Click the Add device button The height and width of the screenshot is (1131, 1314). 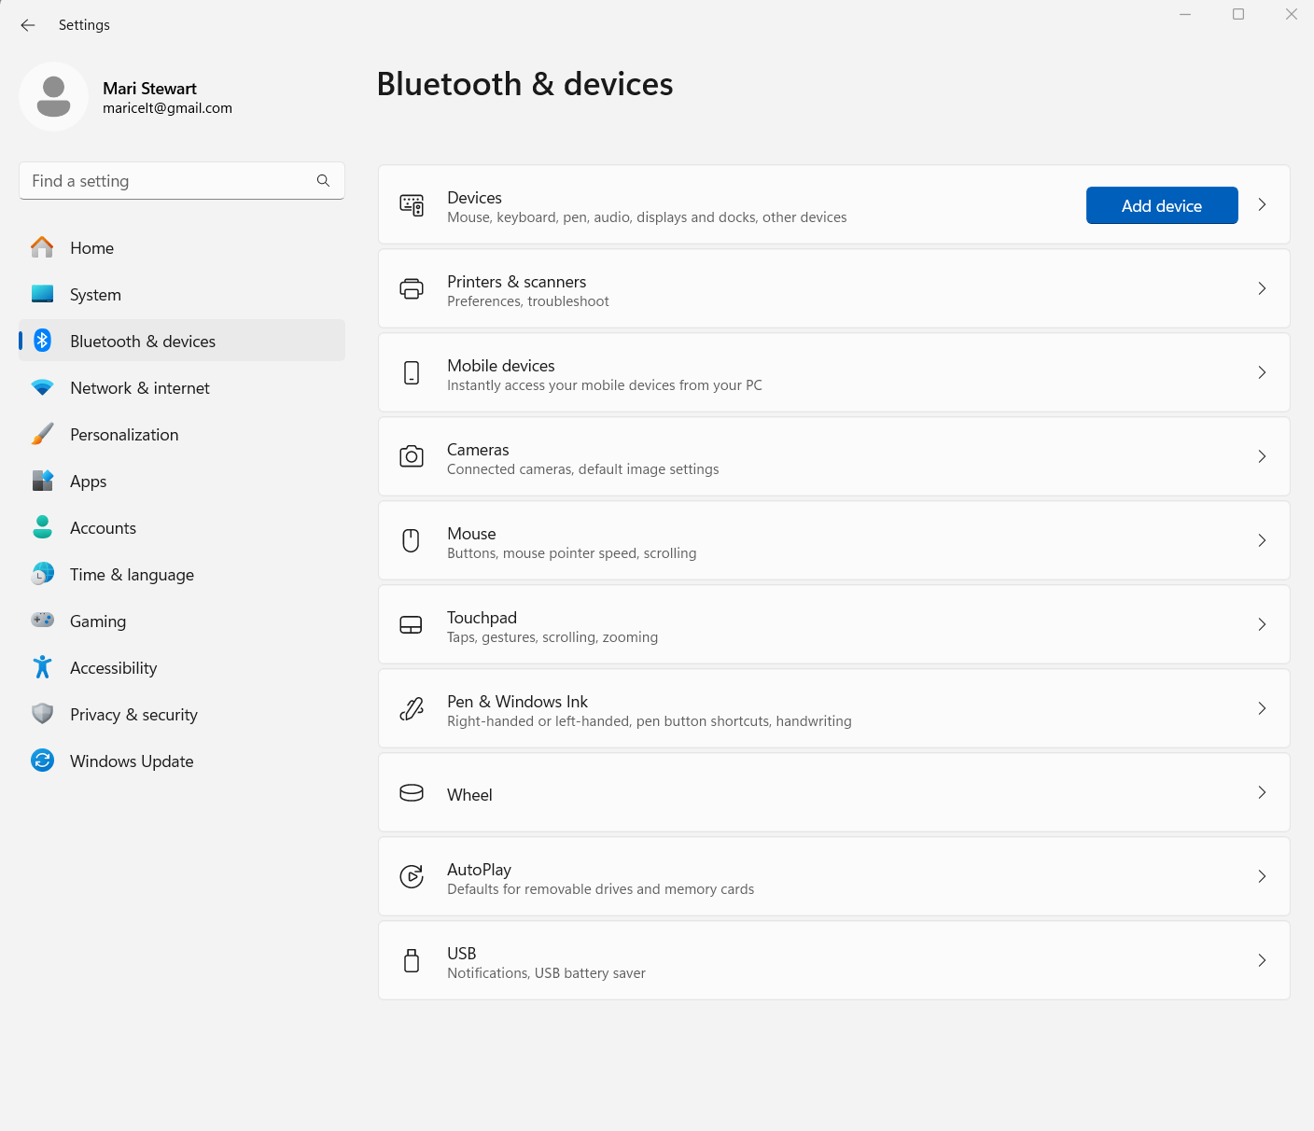[1162, 205]
